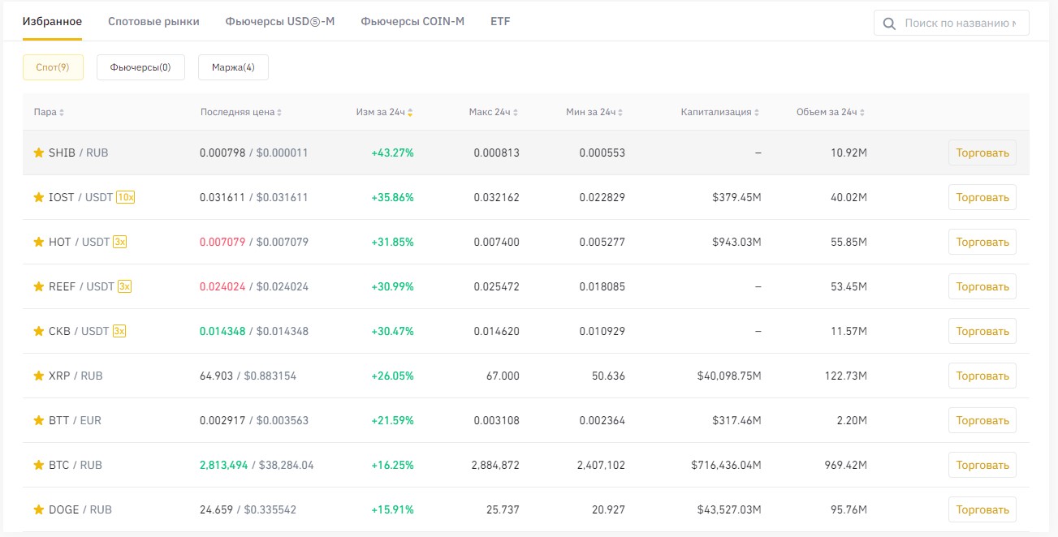
Task: Click Торговать for BTT / EUR
Action: [982, 420]
